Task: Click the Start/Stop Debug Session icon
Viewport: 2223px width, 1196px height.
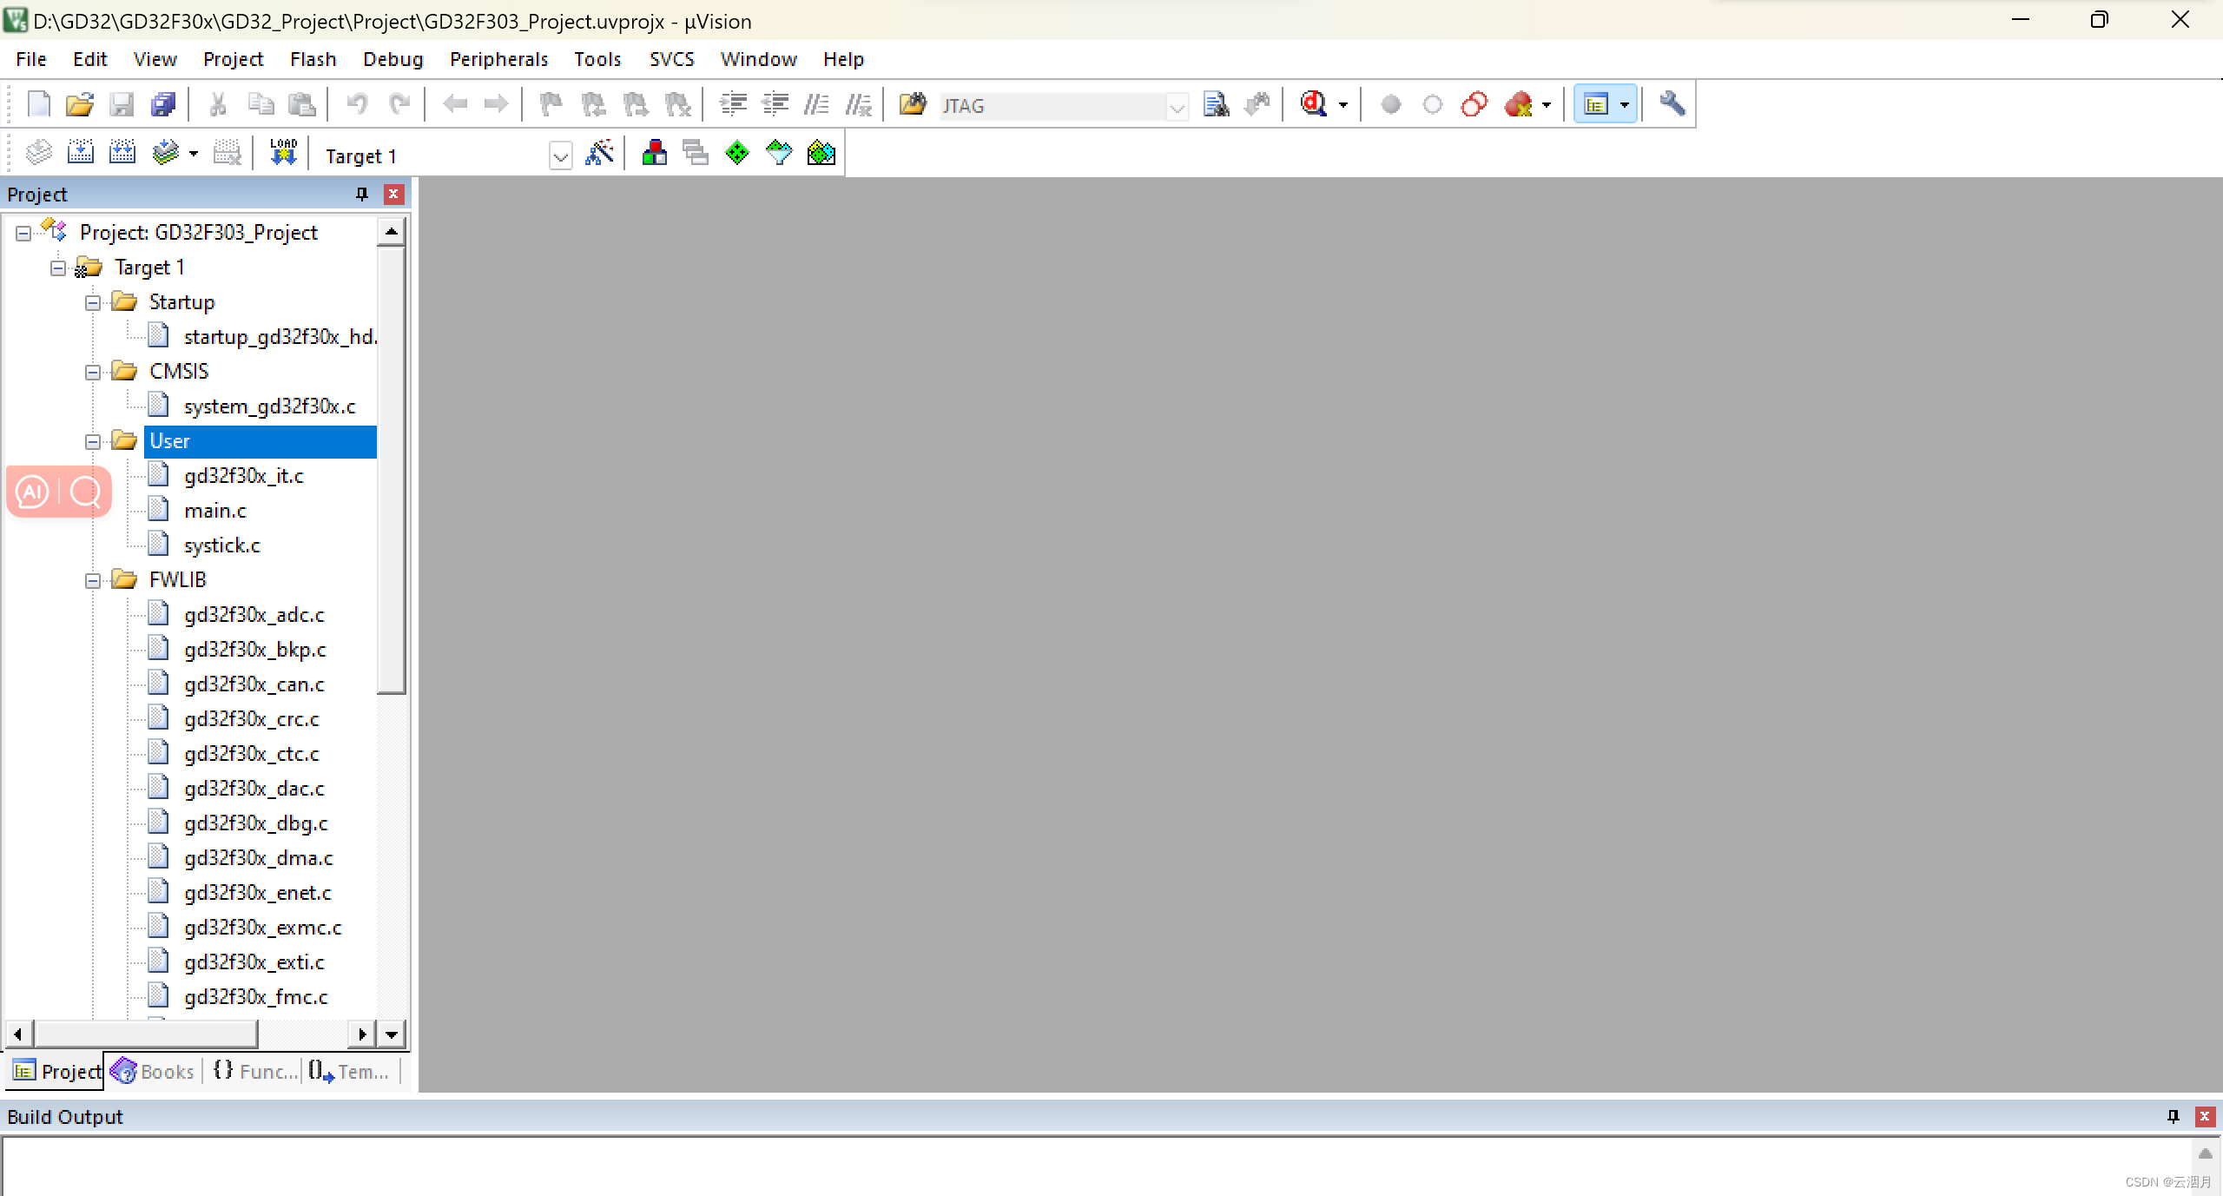Action: (1314, 105)
